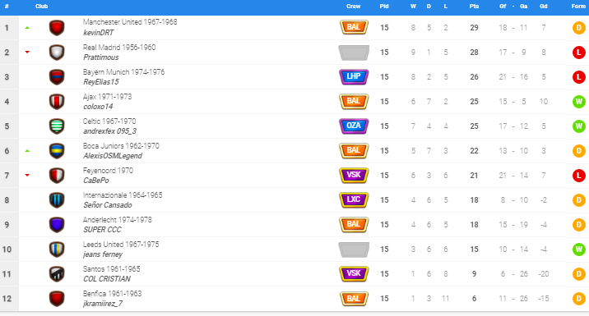Image resolution: width=589 pixels, height=316 pixels.
Task: Click Boca Juniors blue-yellow shield crest
Action: pyautogui.click(x=57, y=151)
